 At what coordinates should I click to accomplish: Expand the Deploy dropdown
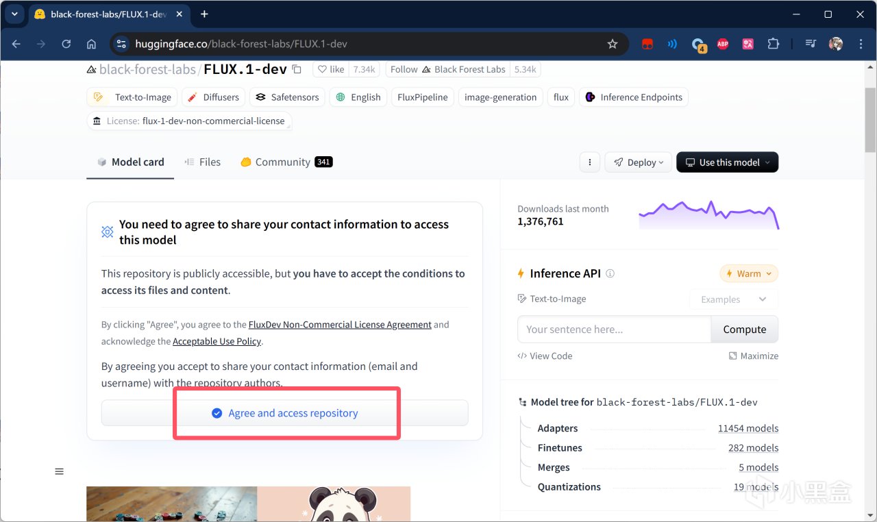pyautogui.click(x=639, y=162)
